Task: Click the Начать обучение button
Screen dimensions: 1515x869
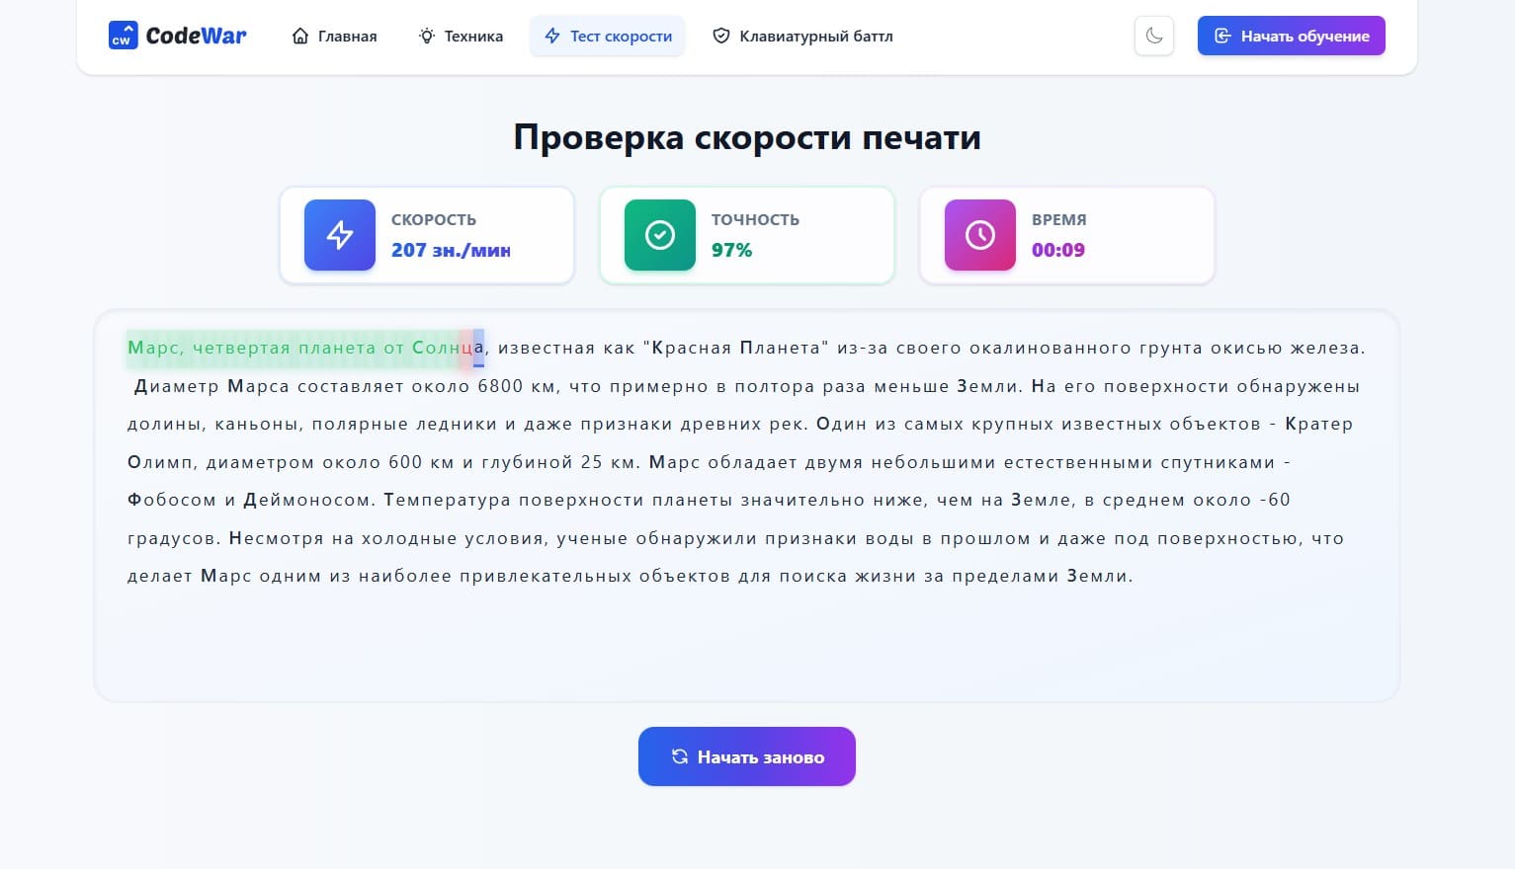Action: coord(1291,35)
